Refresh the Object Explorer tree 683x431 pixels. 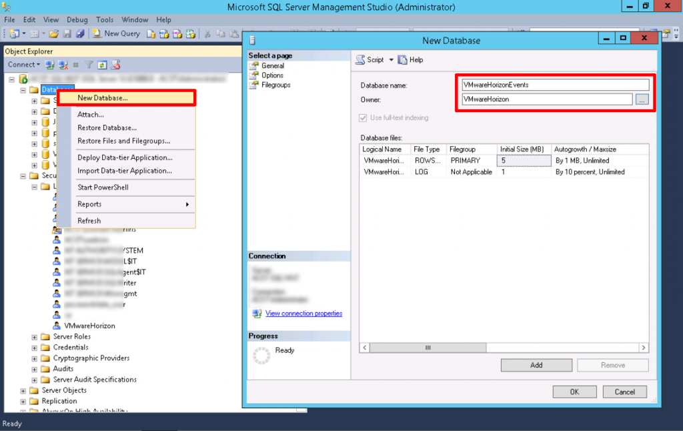point(103,64)
